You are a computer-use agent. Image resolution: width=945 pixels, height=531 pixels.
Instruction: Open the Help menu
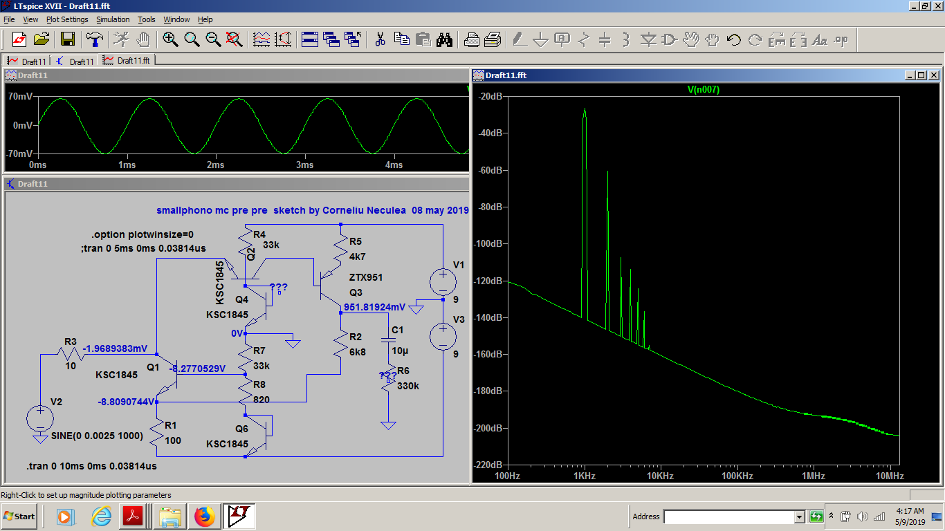(205, 19)
